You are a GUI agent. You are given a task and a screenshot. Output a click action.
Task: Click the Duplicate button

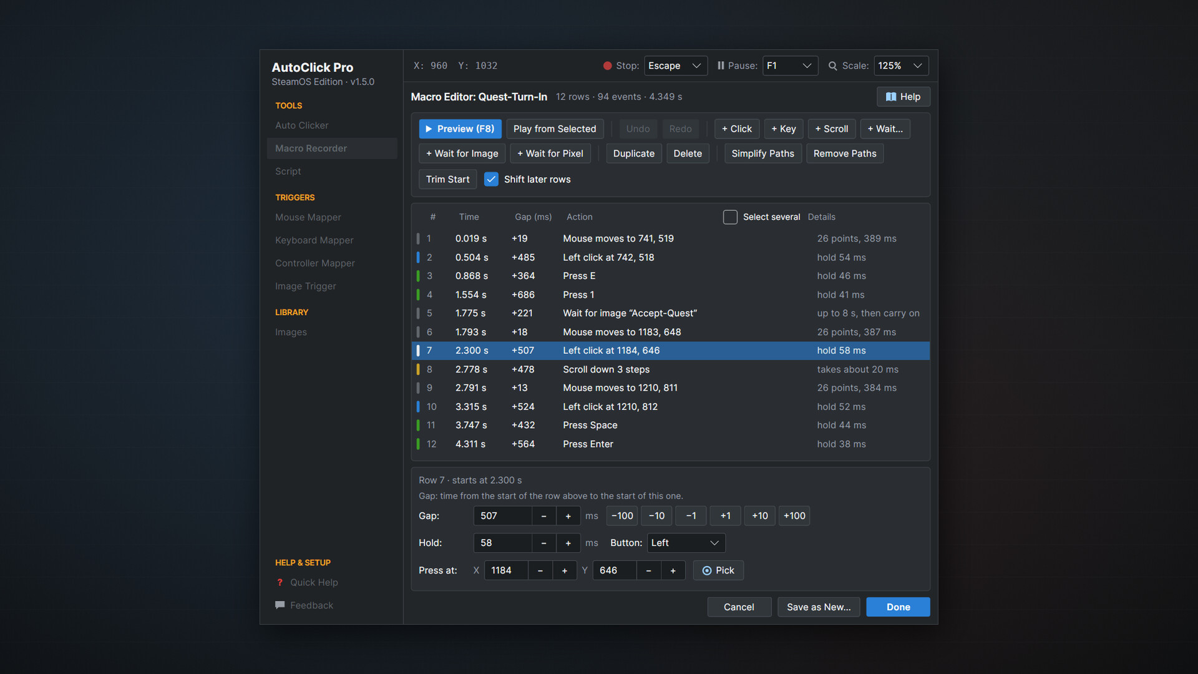tap(633, 154)
